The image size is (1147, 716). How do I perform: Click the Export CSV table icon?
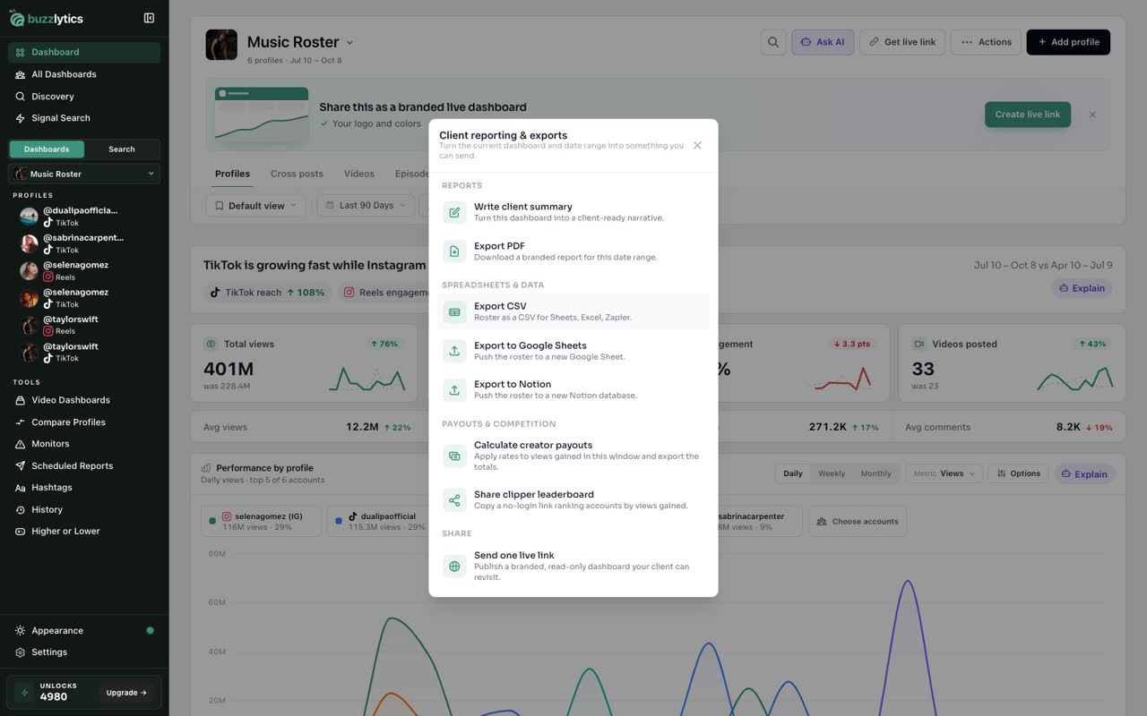454,311
